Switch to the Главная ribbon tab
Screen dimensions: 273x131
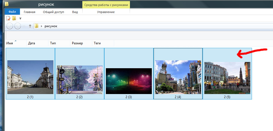(x=30, y=12)
